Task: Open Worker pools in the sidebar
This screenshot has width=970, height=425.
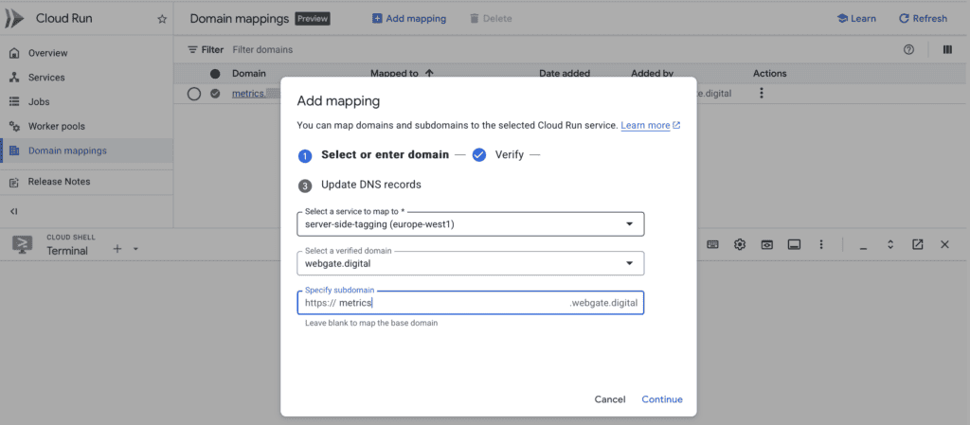Action: click(58, 126)
